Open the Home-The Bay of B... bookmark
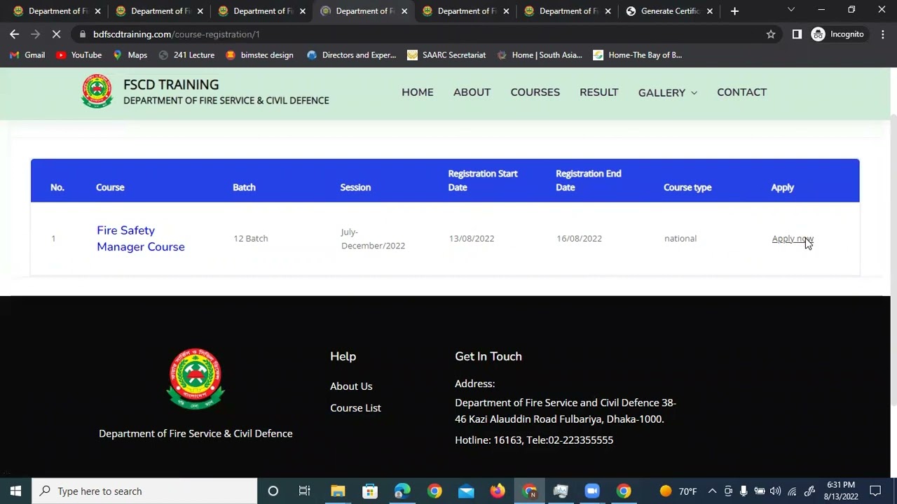Image resolution: width=897 pixels, height=504 pixels. pos(637,55)
